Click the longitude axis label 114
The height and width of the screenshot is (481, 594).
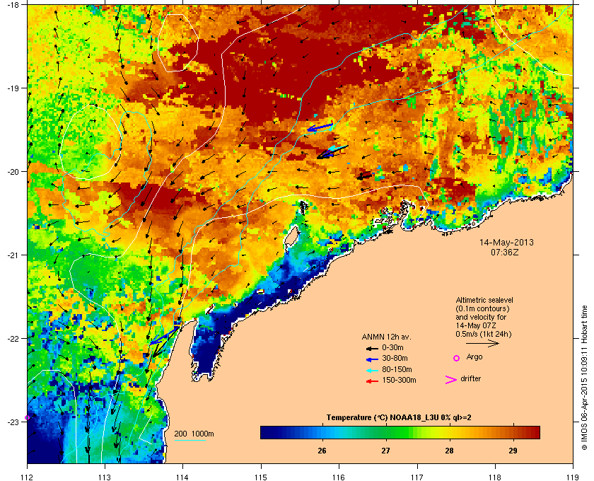[182, 477]
